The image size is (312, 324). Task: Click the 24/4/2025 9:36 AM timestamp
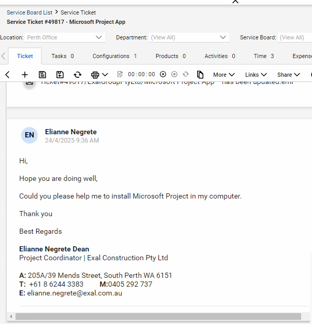pos(72,140)
